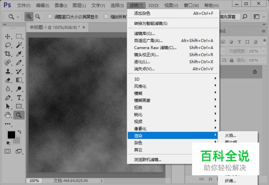
Task: Toggle the 缩放所有 windows checkbox
Action: (x=106, y=16)
